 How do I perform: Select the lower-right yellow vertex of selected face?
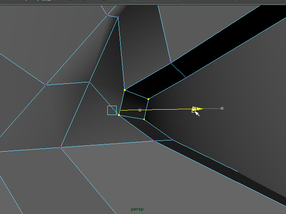[x=144, y=119]
